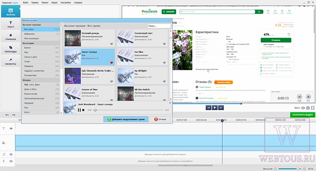Image resolution: width=316 pixels, height=171 pixels.
Task: Toggle text track visibility eye icon
Action: (x=11, y=128)
